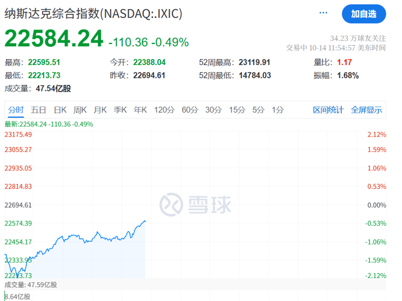Show the 1分 interval chart
Screen dimensions: 402x301
[x=277, y=110]
